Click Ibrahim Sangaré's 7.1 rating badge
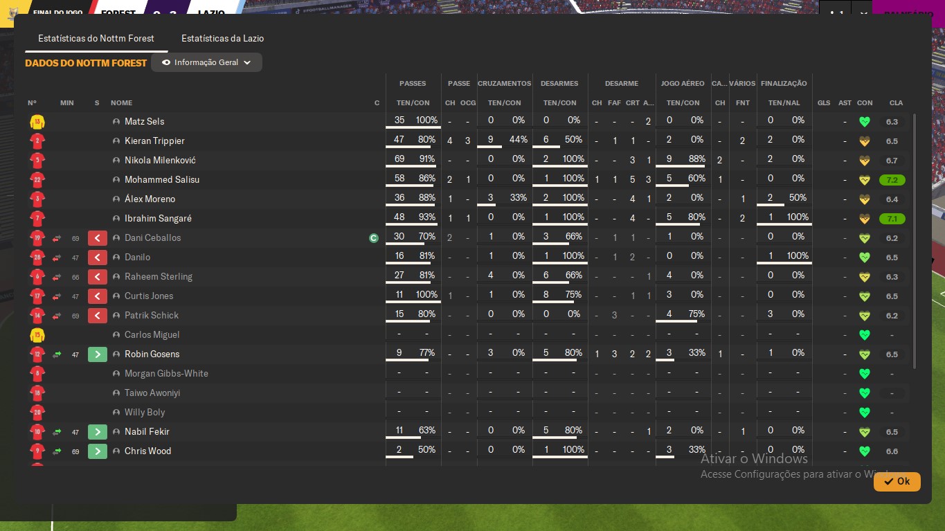 [x=892, y=219]
